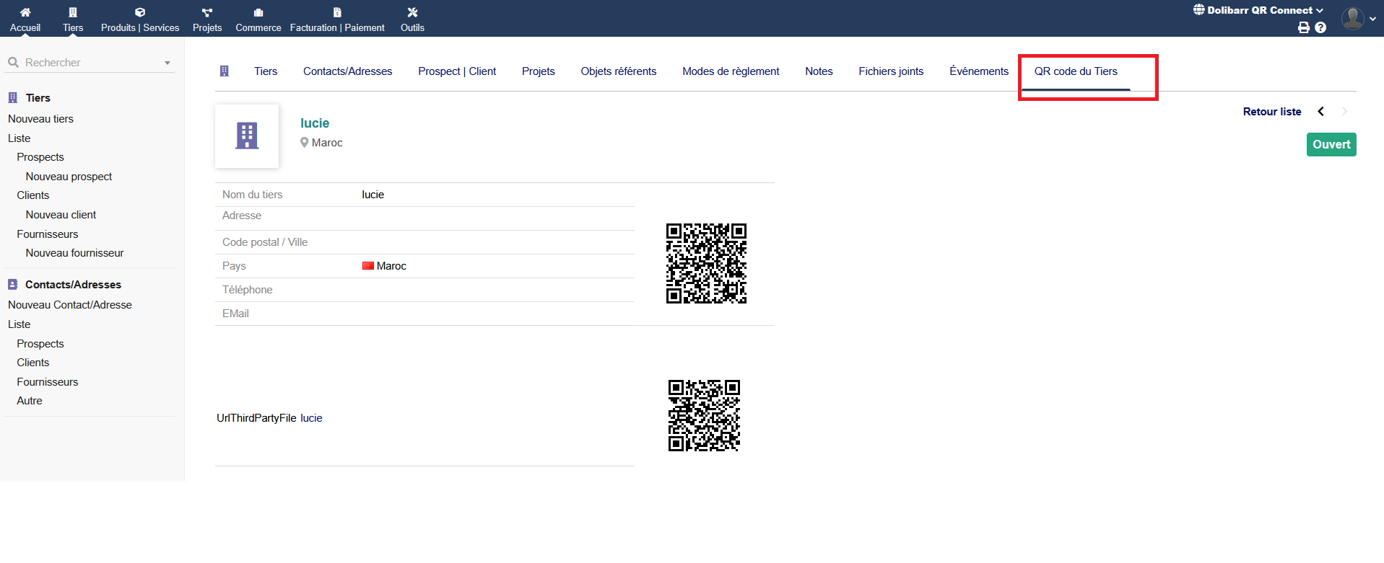Open Projets module icon in top bar
Viewport: 1384px width, 563px height.
[x=207, y=12]
